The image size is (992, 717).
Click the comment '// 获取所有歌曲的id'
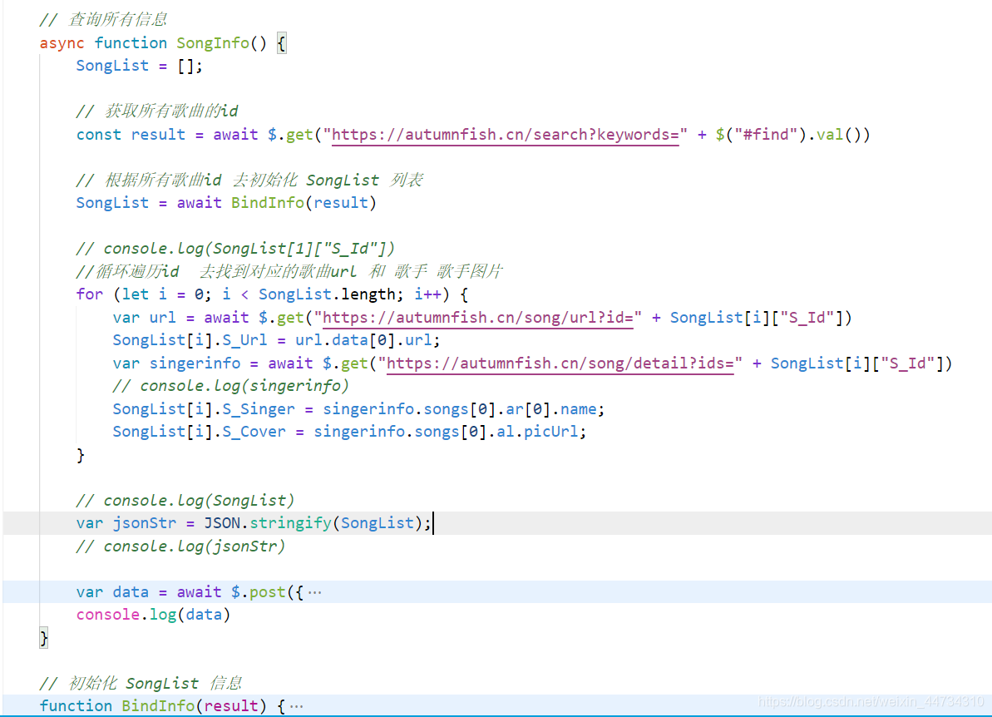157,111
